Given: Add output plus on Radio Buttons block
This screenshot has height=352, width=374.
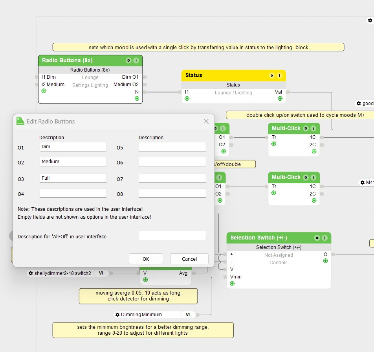Looking at the screenshot, I should (137, 98).
